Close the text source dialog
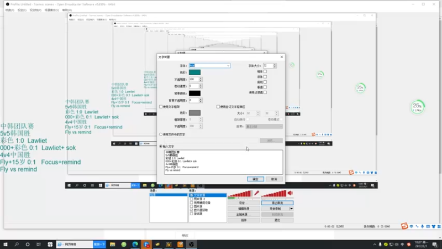442x249 pixels. tap(282, 57)
